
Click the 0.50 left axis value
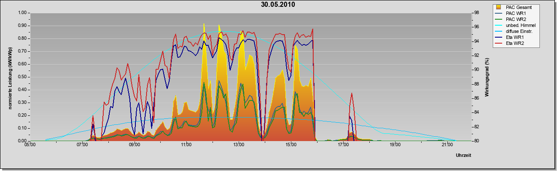(x=22, y=77)
